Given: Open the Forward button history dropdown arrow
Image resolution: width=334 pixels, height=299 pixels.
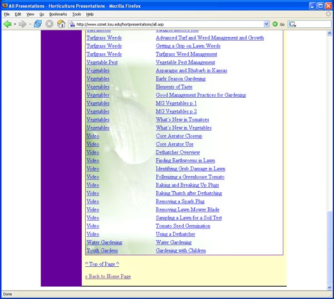Looking at the screenshot, I should 30,24.
